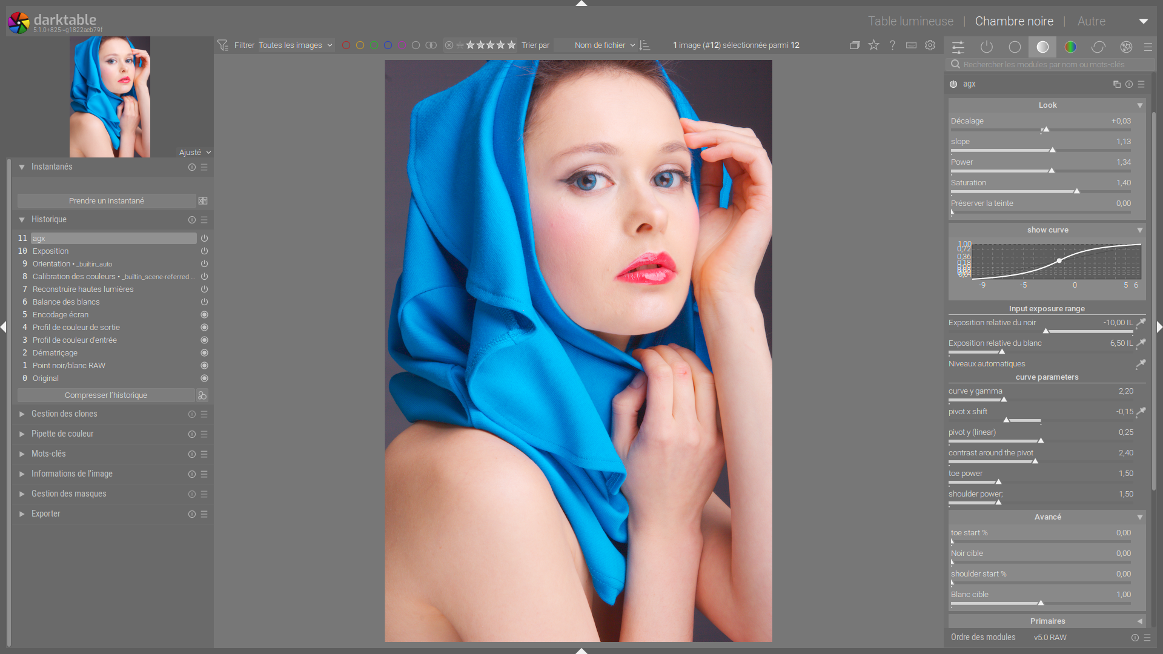Image resolution: width=1163 pixels, height=654 pixels.
Task: Show only active modules via power icon
Action: [x=987, y=47]
